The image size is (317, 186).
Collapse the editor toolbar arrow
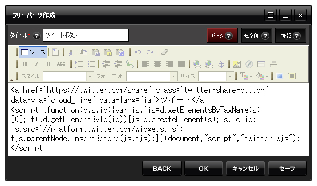click(x=12, y=80)
